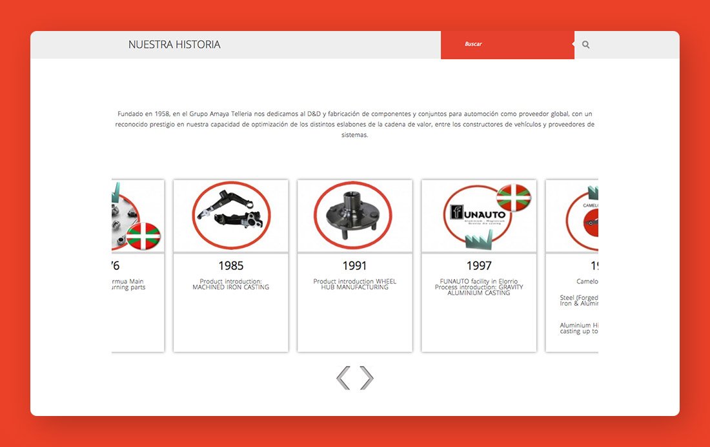Select the 1997 year heading
The width and height of the screenshot is (710, 447).
click(479, 265)
